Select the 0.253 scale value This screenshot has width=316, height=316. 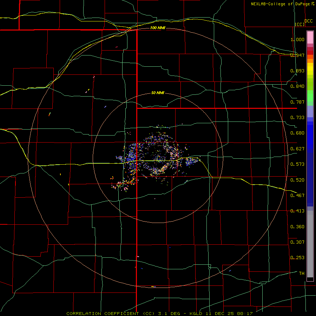[x=297, y=258]
